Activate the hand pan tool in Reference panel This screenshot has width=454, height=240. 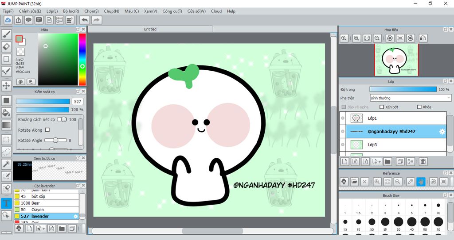point(421,182)
